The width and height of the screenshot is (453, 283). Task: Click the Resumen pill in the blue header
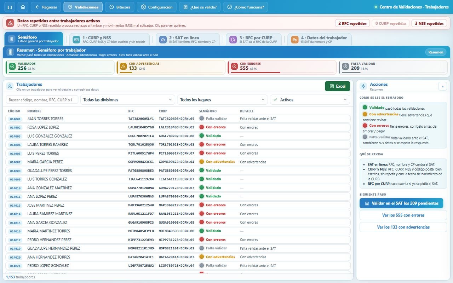coord(436,52)
